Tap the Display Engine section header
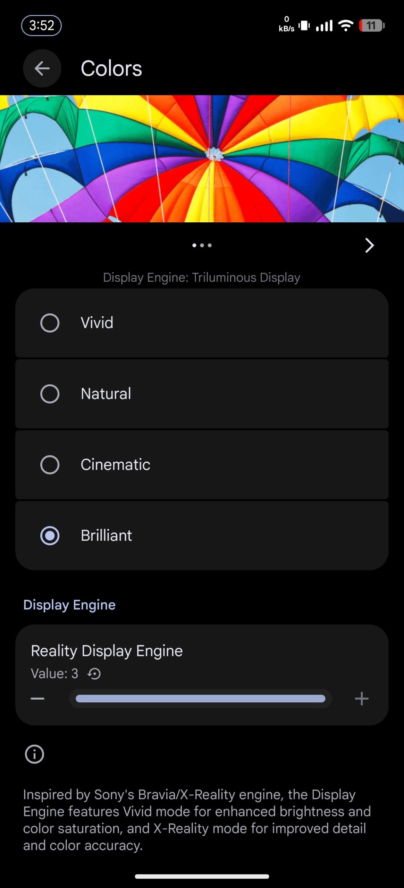This screenshot has height=888, width=404. (x=69, y=605)
